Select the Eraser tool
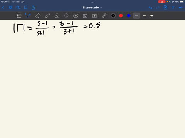This screenshot has height=138, width=185. (38, 16)
